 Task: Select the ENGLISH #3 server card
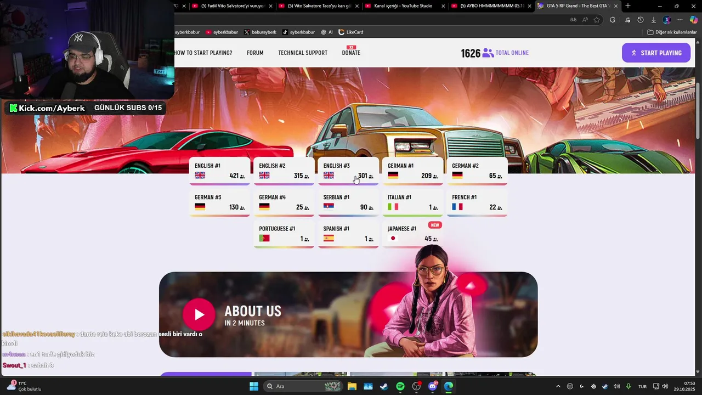click(x=348, y=171)
